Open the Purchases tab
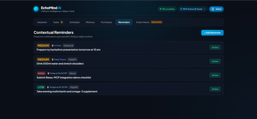 point(106,22)
